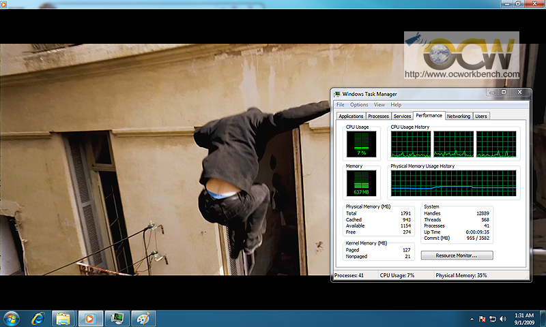Click the second CPU usage history graph
The width and height of the screenshot is (546, 327).
point(453,144)
